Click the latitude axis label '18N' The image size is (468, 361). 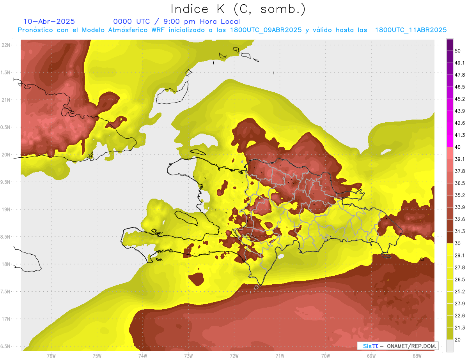point(7,264)
